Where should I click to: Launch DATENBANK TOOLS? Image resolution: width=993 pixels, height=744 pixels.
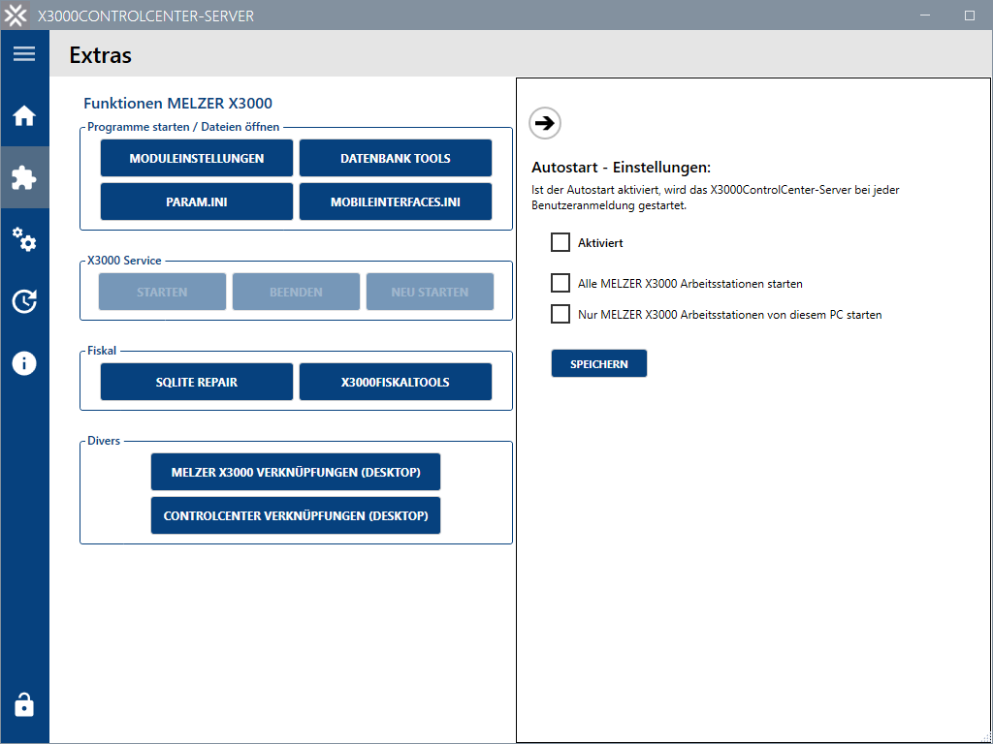click(396, 158)
